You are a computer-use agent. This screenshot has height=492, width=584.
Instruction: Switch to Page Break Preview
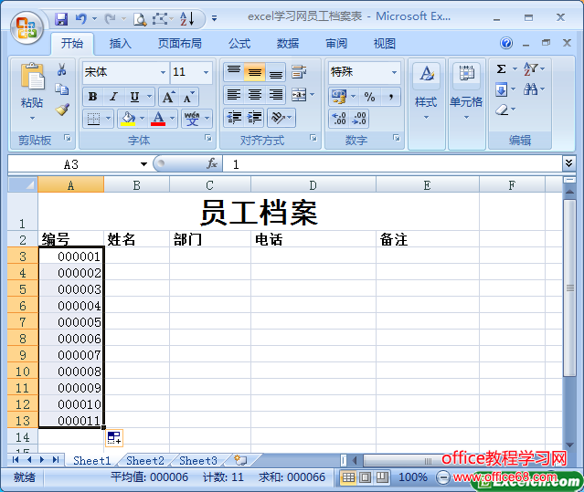click(382, 477)
